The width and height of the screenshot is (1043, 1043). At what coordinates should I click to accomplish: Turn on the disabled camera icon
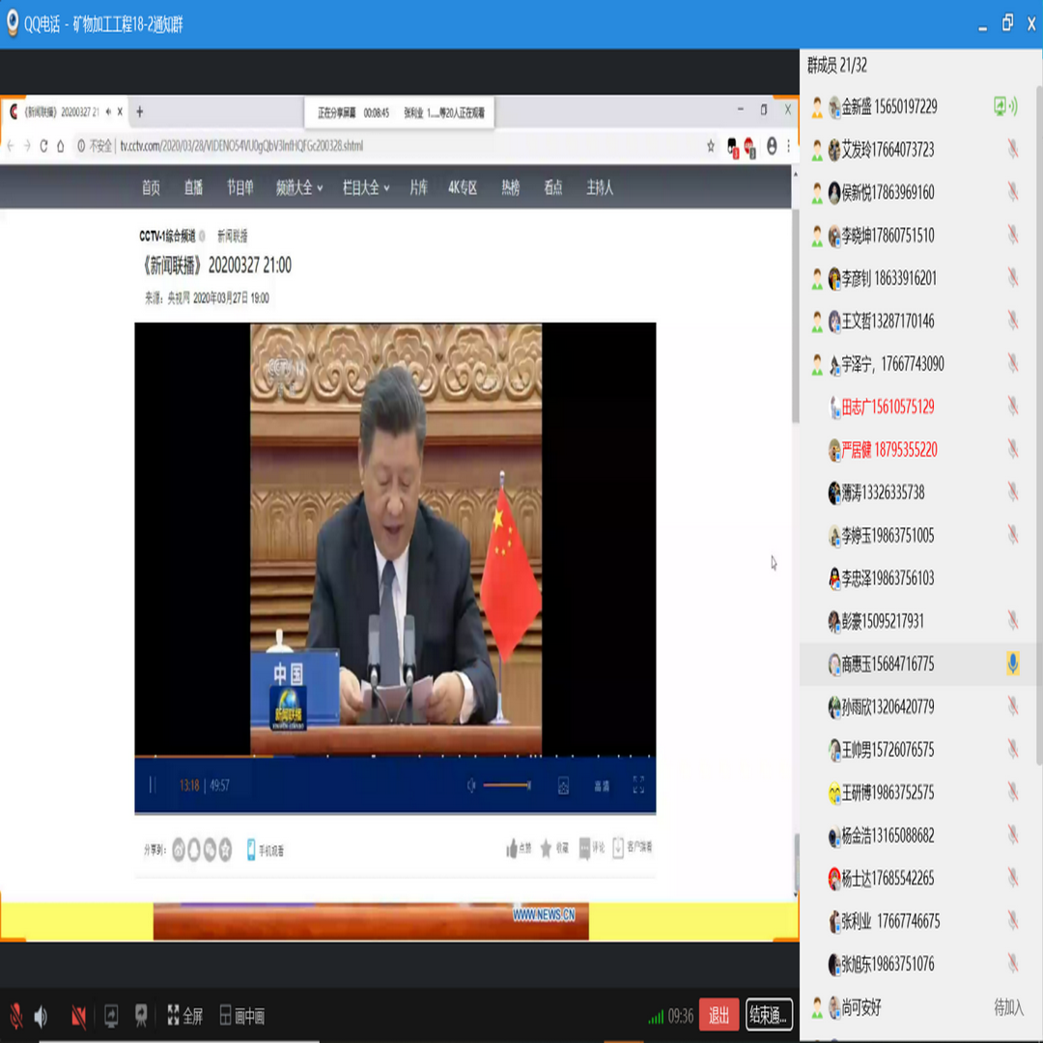78,1016
